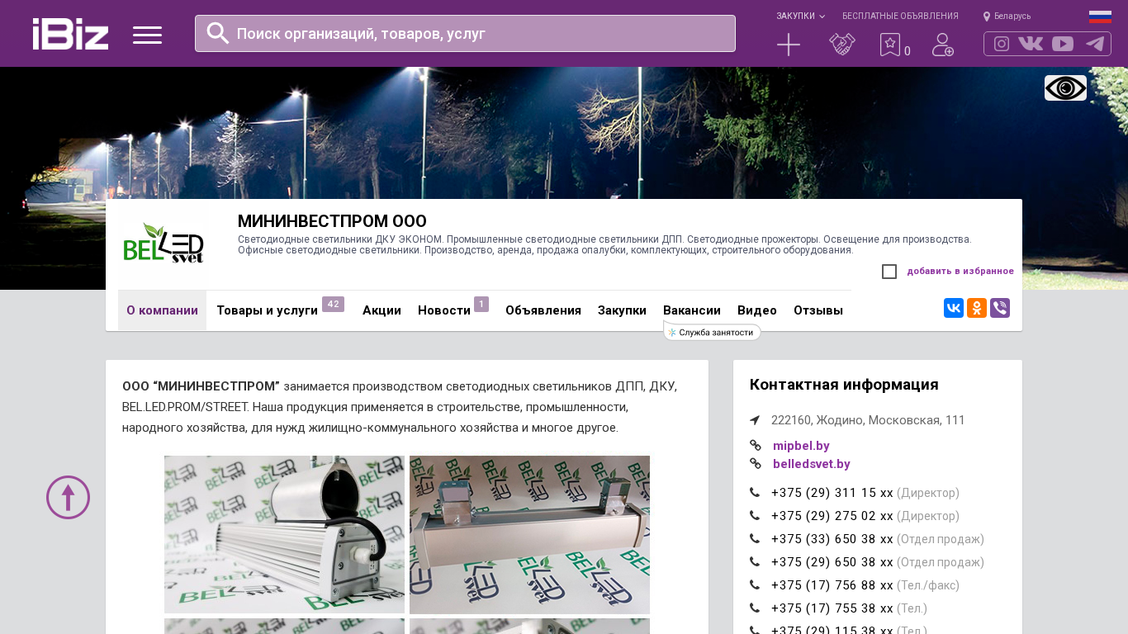Click the МИНИНВЕСТПРОМ ООО company title
The width and height of the screenshot is (1128, 634).
click(x=332, y=221)
